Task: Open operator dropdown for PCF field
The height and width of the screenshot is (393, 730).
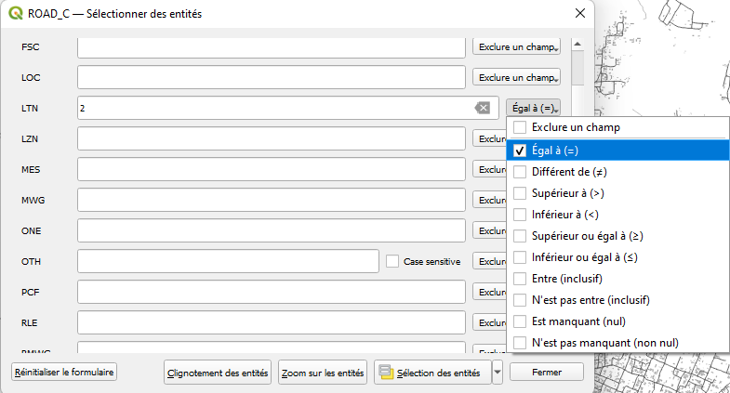Action: [x=490, y=293]
